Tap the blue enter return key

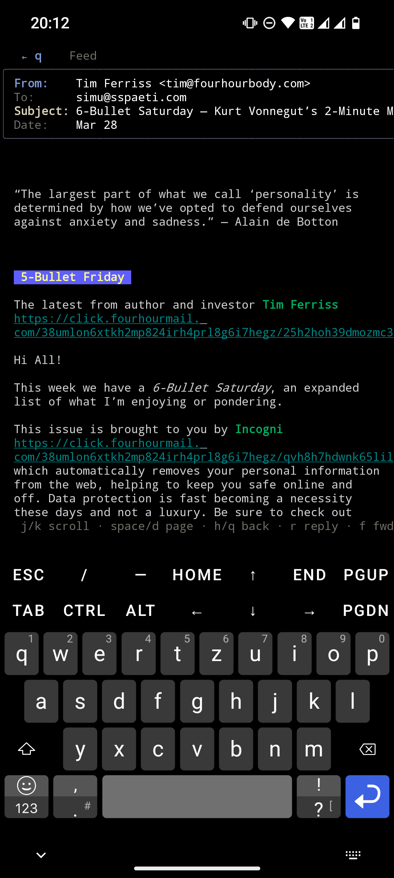367,797
